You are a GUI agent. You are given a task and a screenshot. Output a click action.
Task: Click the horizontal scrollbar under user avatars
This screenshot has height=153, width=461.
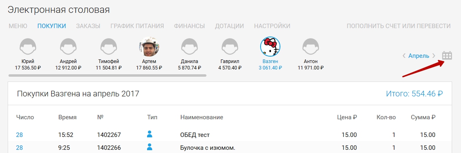[x=107, y=75]
